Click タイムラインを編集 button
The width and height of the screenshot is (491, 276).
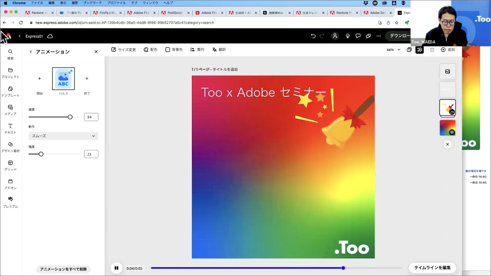click(432, 268)
